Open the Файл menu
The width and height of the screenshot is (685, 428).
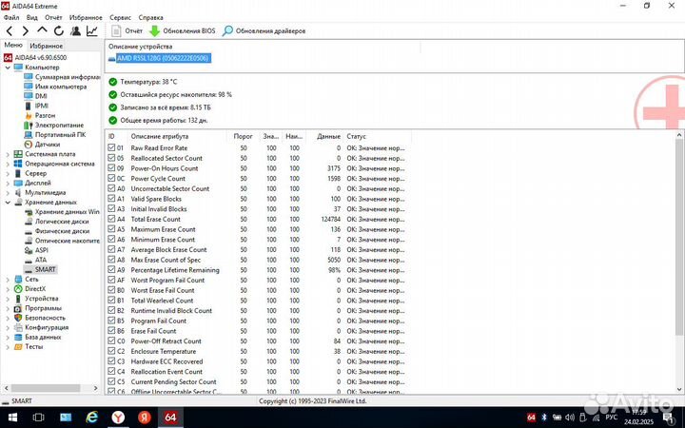tap(11, 17)
